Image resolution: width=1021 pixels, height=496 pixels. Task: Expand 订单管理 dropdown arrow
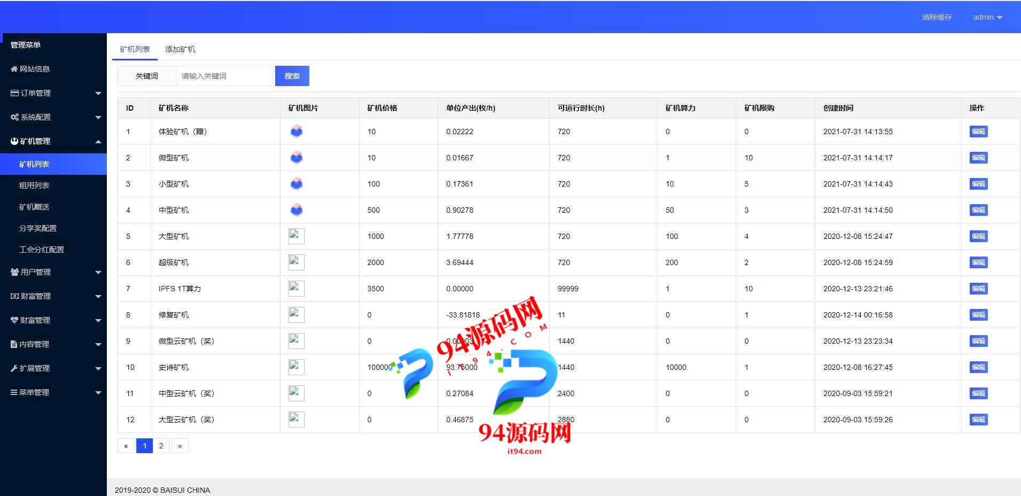[98, 94]
